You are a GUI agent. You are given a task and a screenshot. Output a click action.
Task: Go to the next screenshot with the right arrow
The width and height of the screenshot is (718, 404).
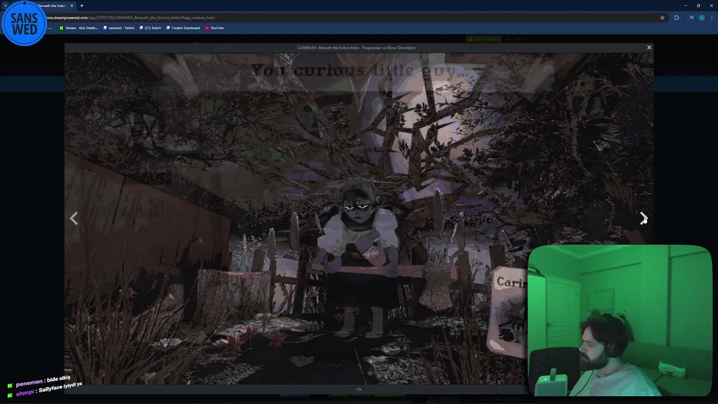pyautogui.click(x=643, y=218)
